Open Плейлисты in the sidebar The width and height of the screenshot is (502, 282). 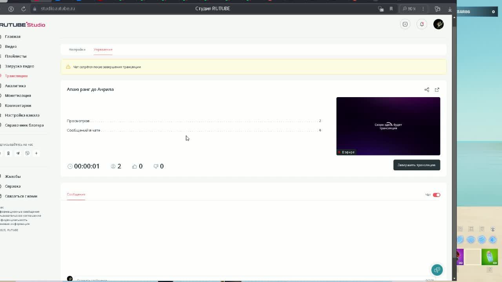(16, 56)
